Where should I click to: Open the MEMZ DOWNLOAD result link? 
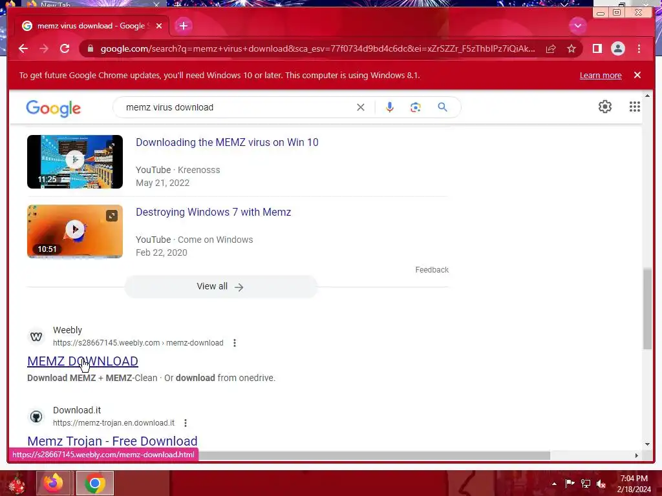click(x=83, y=361)
